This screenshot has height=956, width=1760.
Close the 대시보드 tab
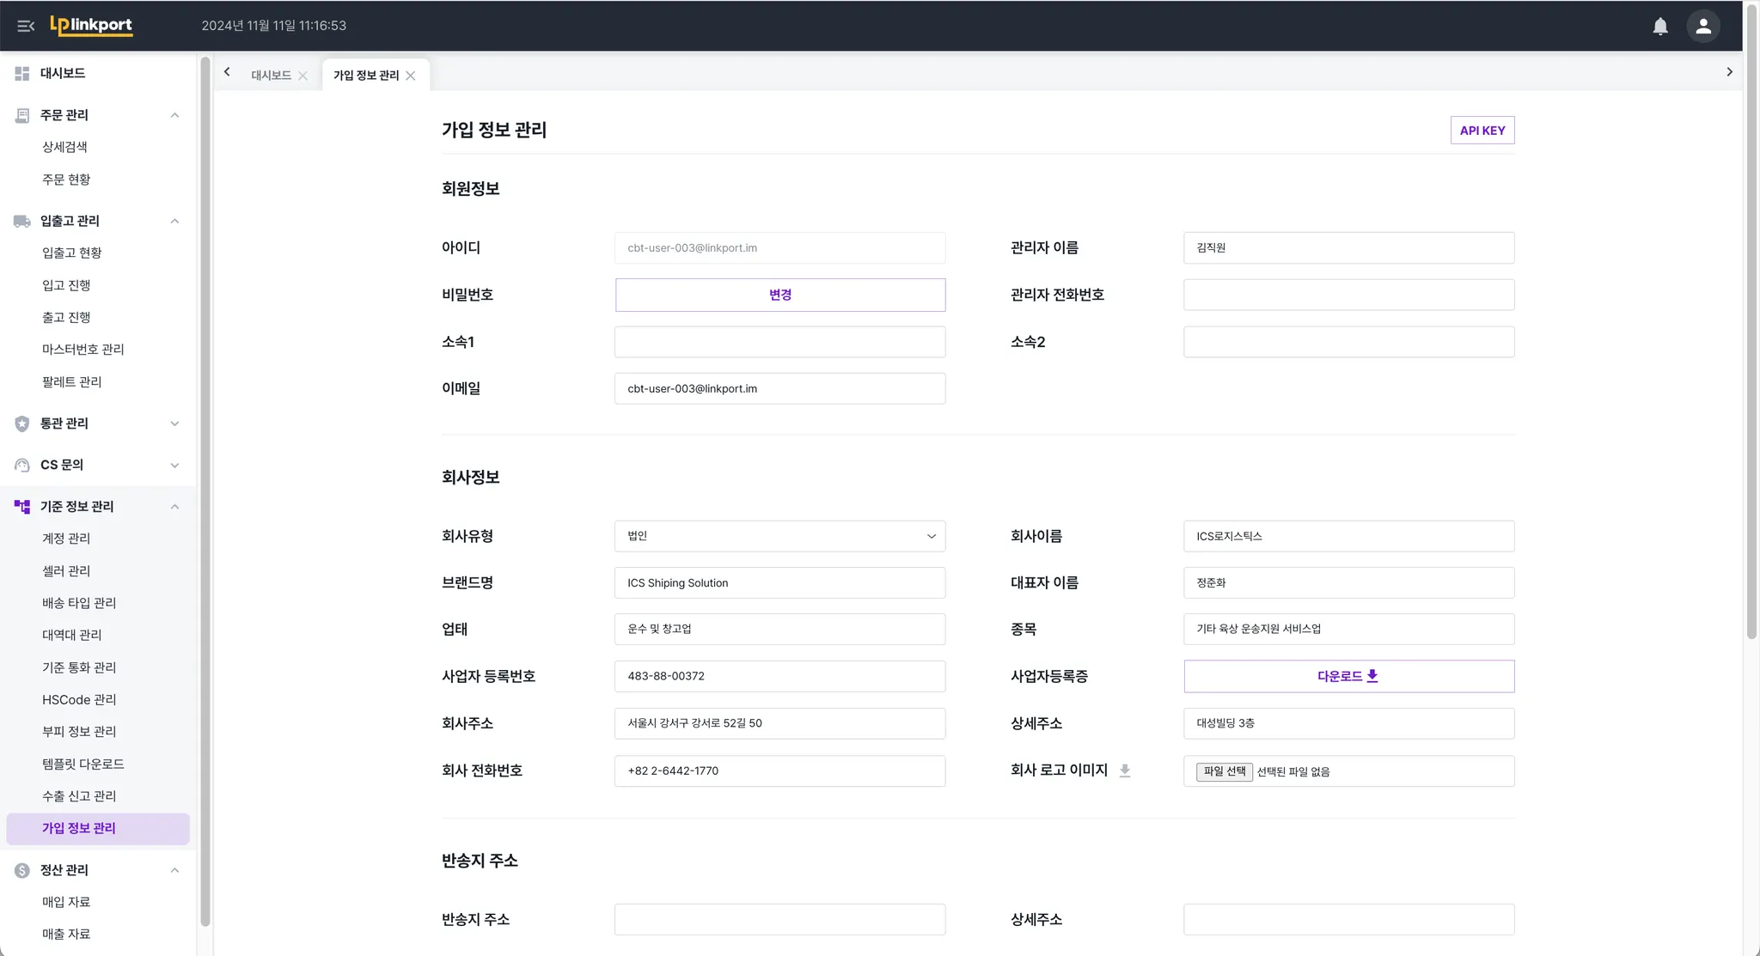pyautogui.click(x=302, y=76)
